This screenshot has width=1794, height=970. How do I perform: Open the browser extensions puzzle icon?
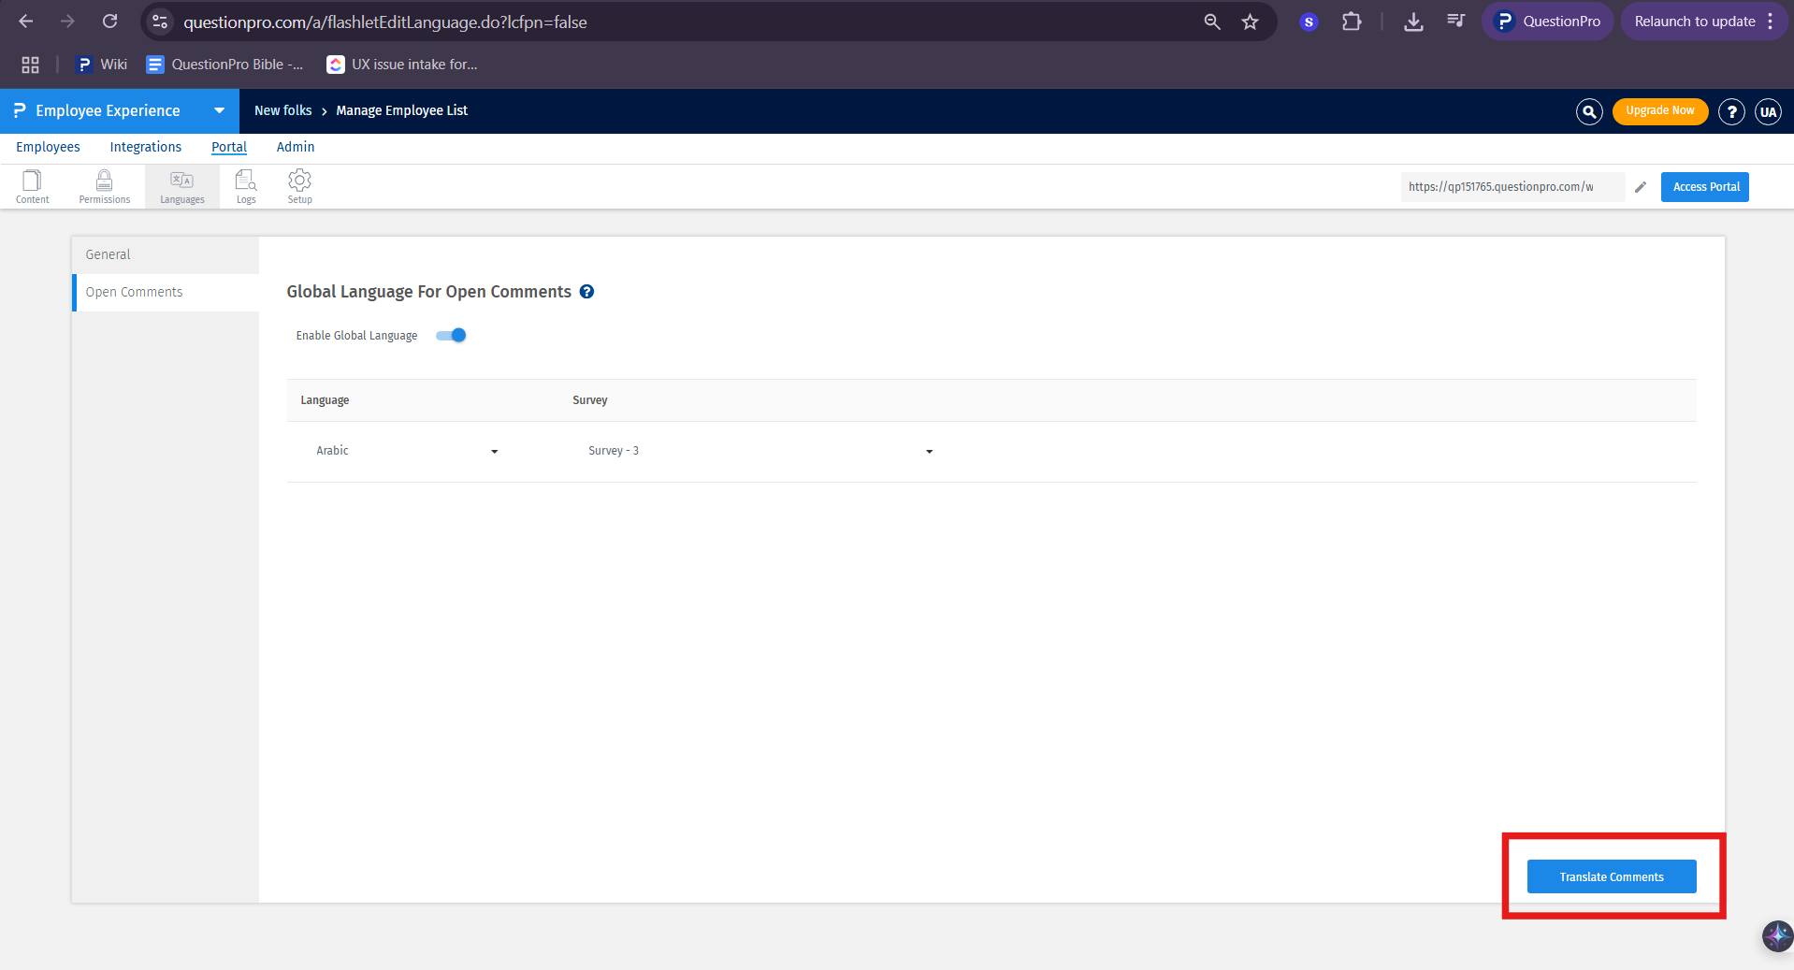pos(1352,22)
